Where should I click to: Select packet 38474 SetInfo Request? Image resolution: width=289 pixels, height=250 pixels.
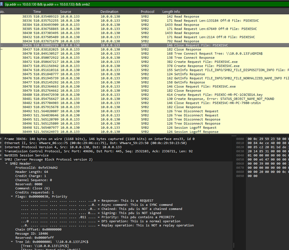coord(144,70)
